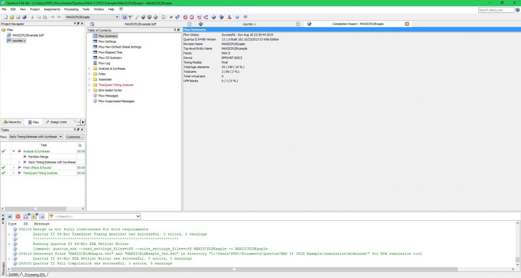Toggle the flagged messages filter button

42,217
